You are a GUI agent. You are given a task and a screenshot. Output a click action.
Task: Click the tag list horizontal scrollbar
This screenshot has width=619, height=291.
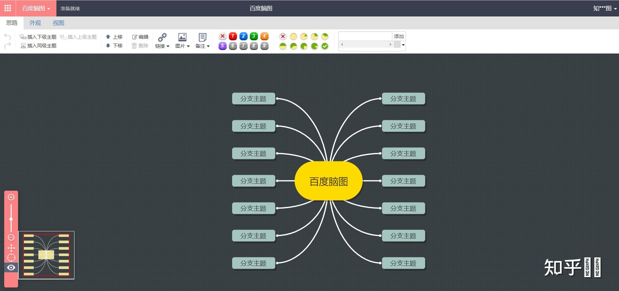click(x=366, y=45)
